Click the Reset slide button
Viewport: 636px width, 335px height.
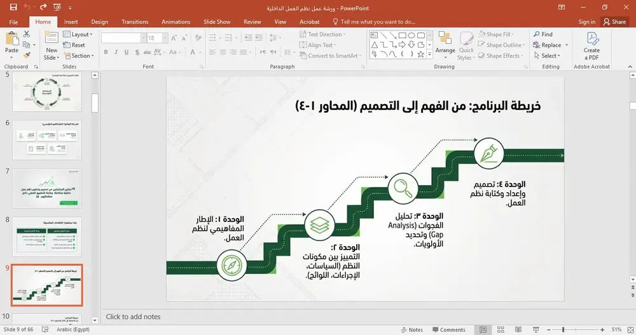pos(74,45)
